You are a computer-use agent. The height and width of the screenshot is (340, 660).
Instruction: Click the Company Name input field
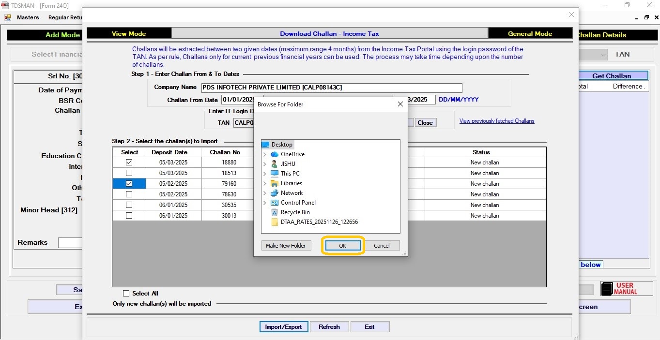[332, 88]
